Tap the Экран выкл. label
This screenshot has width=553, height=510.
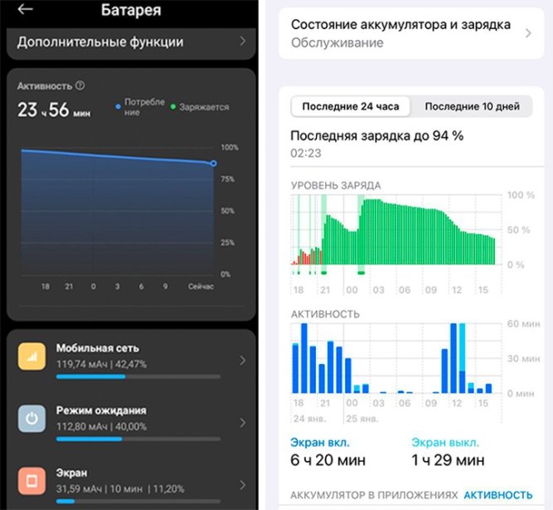pyautogui.click(x=445, y=443)
